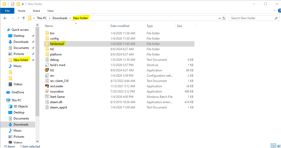Open the File menu
Screen dimensions: 281x148
7,11
